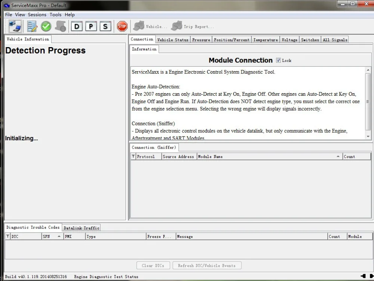
Task: Click filter icon in Diagnostic Trouble Codes table
Action: click(8, 236)
